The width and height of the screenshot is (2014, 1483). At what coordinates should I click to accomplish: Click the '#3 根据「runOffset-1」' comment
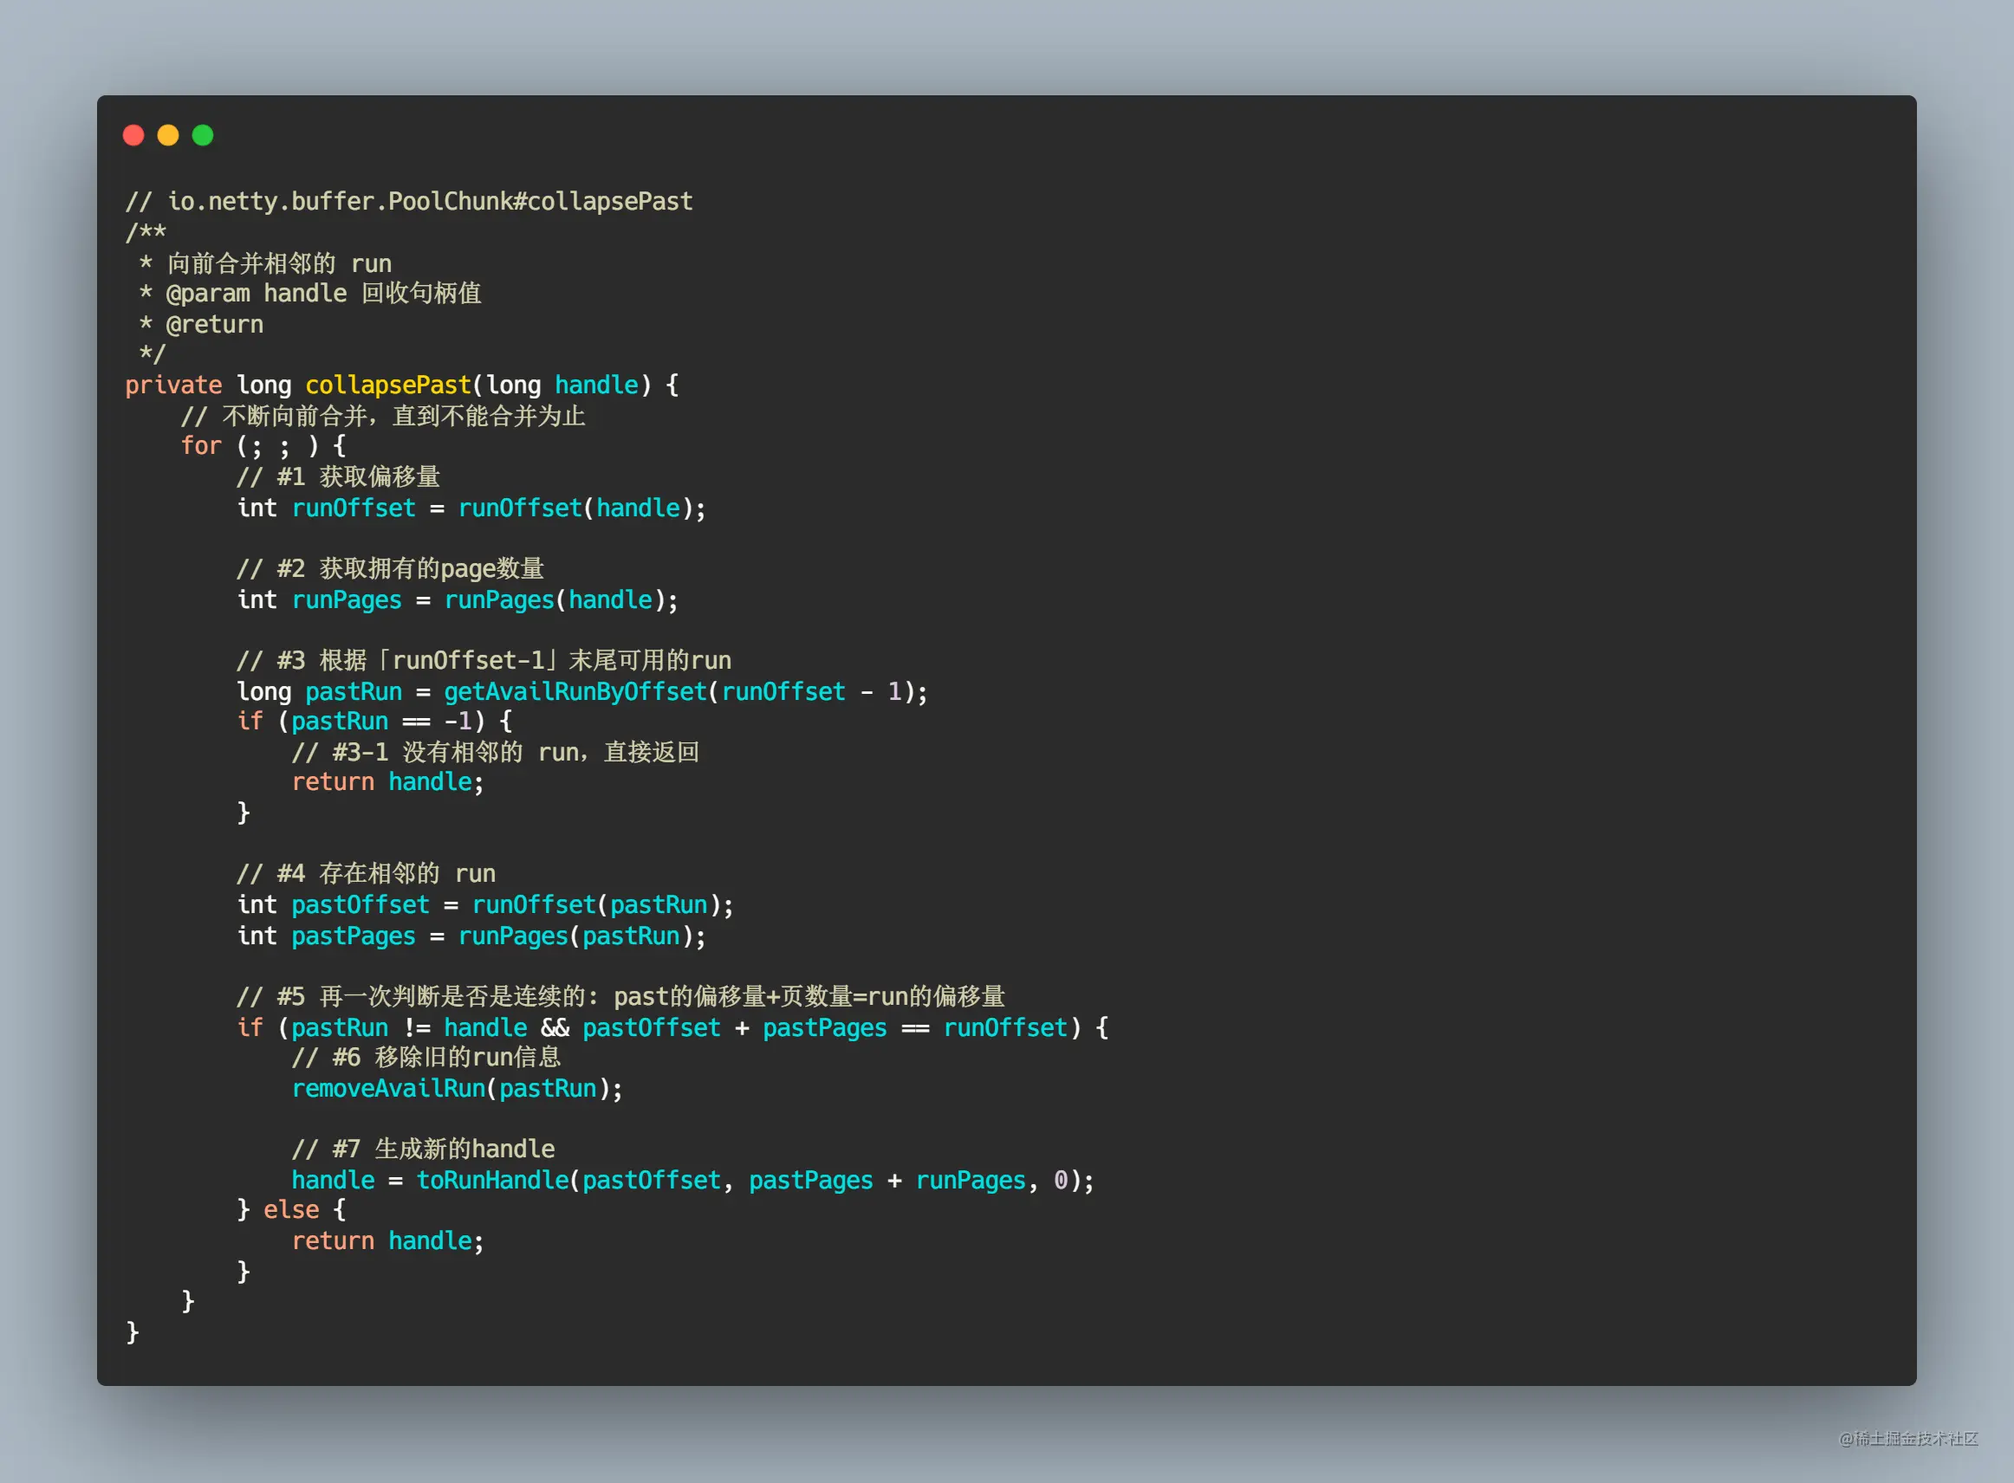pyautogui.click(x=484, y=661)
